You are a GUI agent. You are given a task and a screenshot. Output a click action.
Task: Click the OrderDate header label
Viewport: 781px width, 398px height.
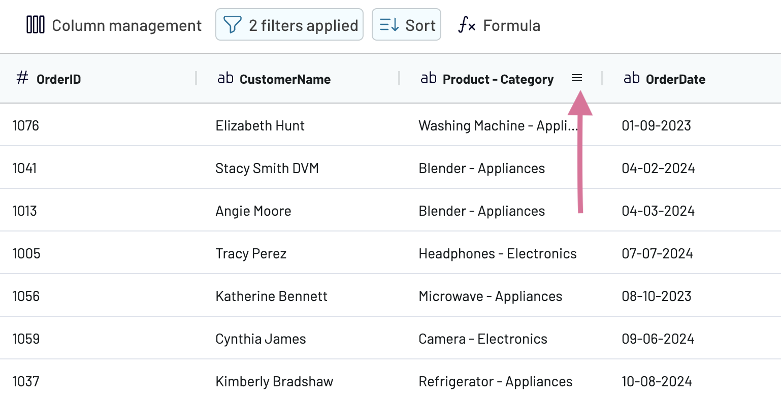coord(675,79)
